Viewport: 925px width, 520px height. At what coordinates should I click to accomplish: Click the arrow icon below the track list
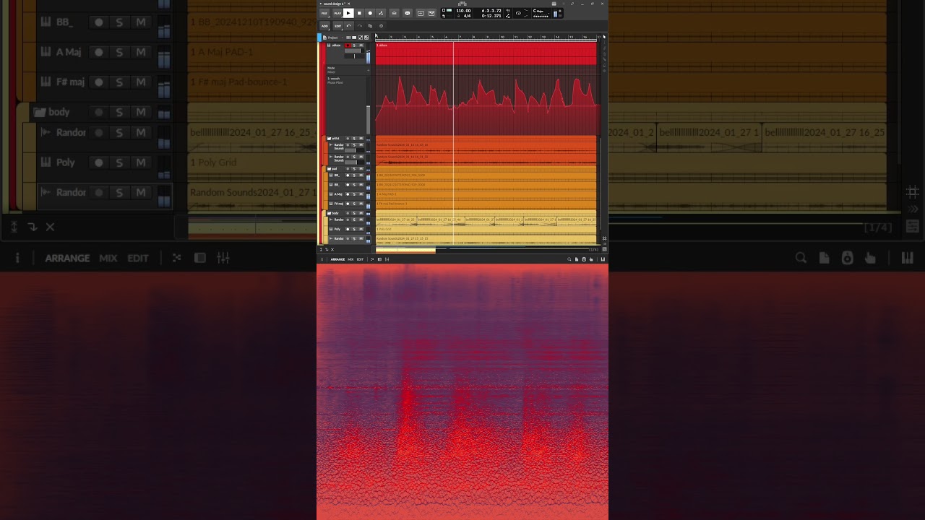coord(327,250)
